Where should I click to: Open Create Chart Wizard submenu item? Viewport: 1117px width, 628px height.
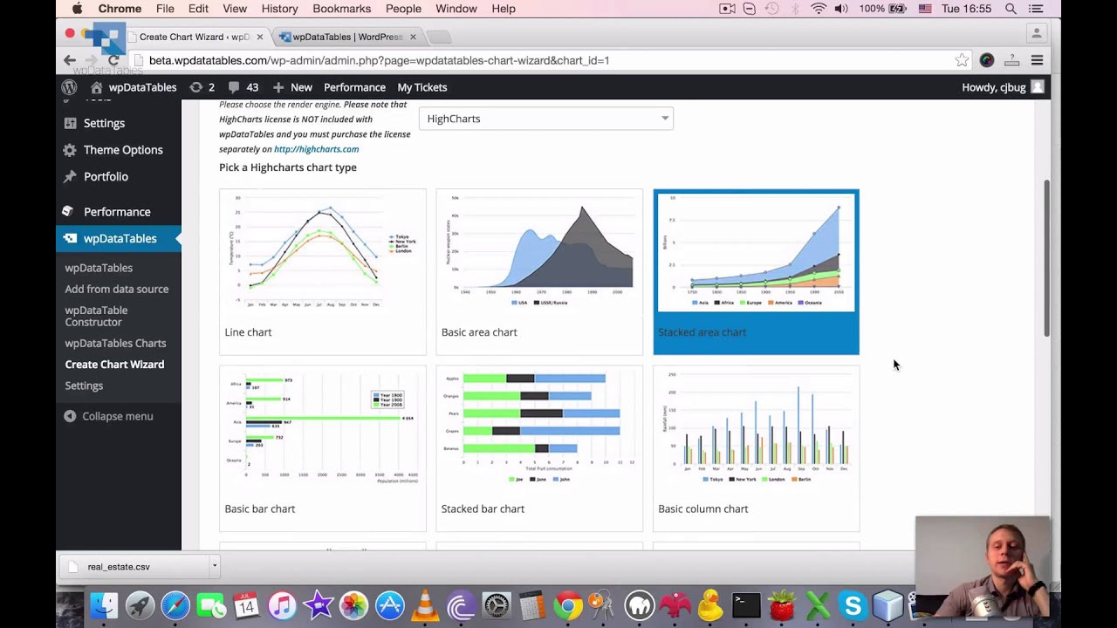[114, 365]
